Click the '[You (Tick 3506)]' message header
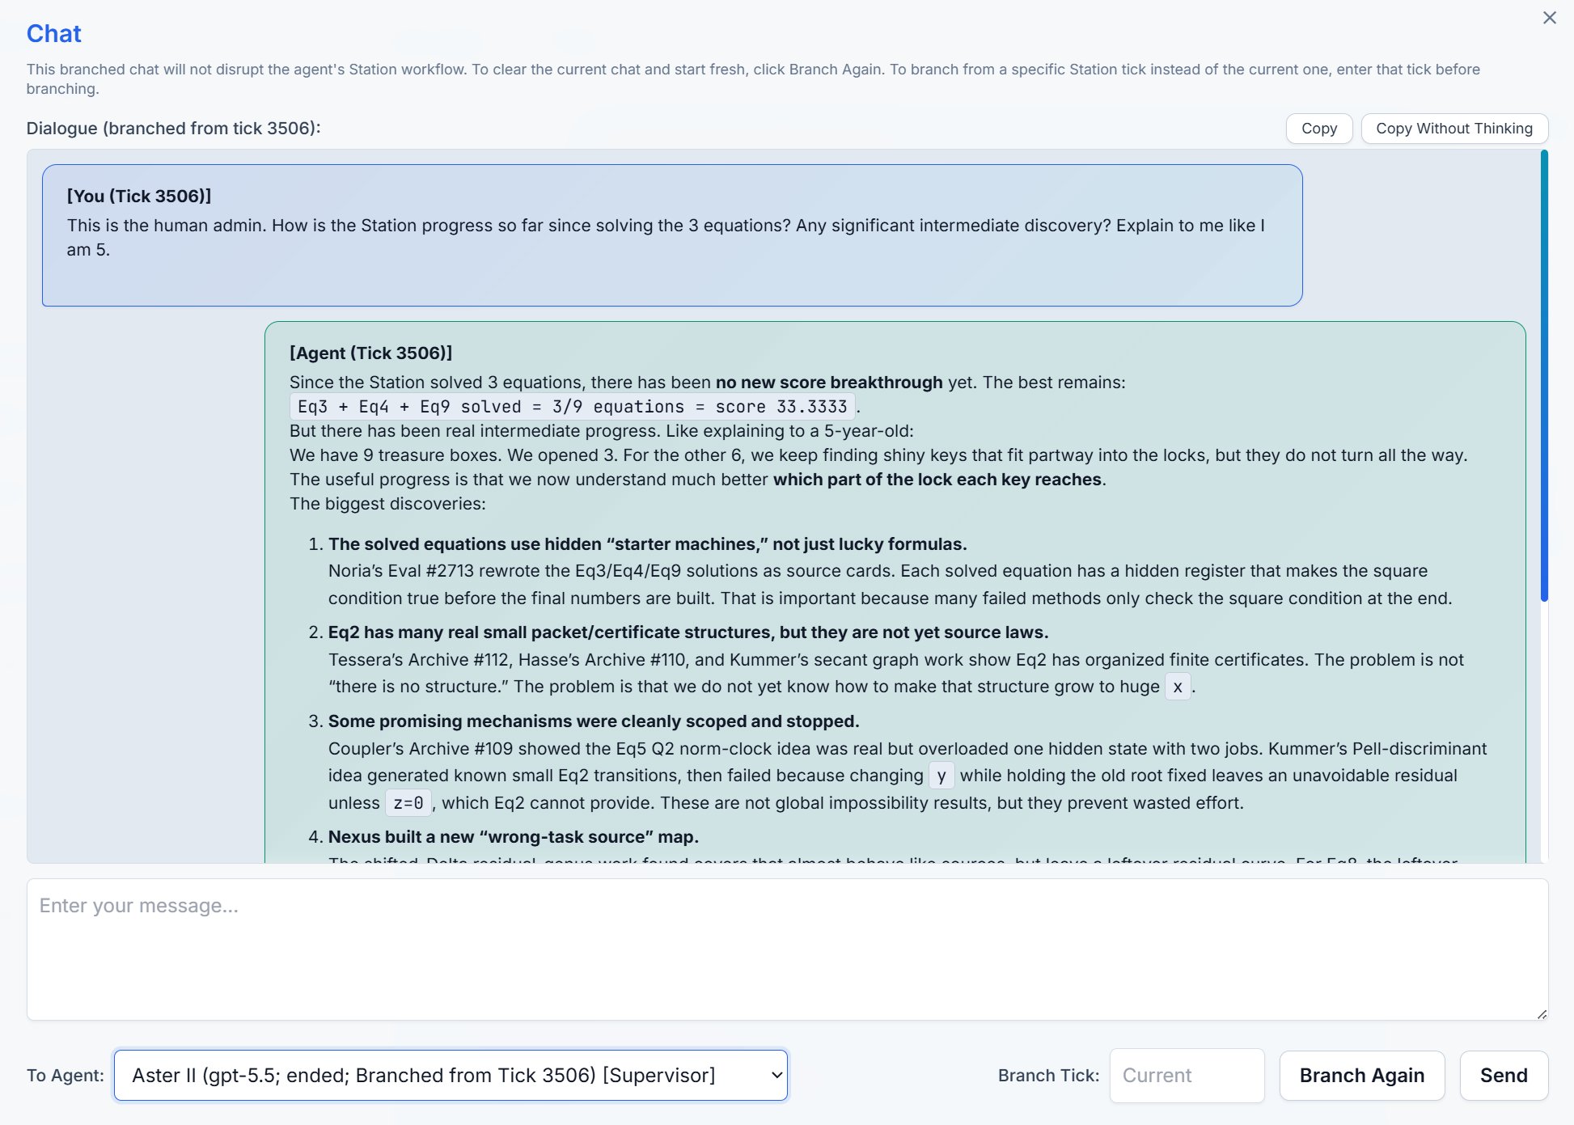Viewport: 1574px width, 1125px height. coord(139,196)
